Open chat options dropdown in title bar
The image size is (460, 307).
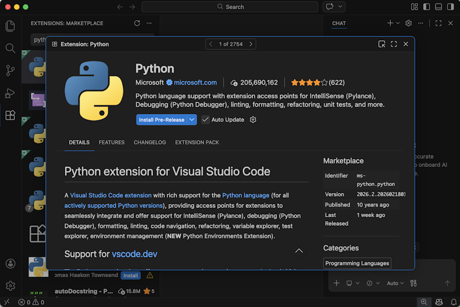340,7
